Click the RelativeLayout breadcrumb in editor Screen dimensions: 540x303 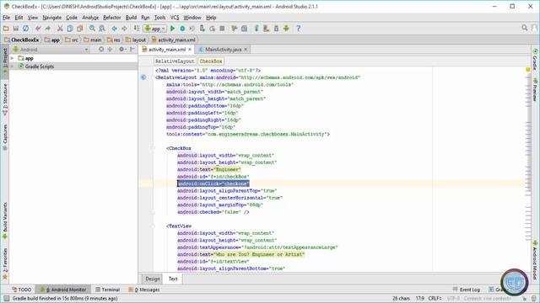[x=175, y=61]
